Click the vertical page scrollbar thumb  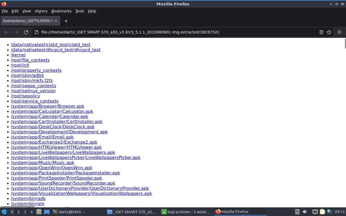(x=345, y=43)
